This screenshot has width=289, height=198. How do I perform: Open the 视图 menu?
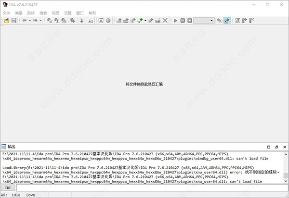(55, 13)
